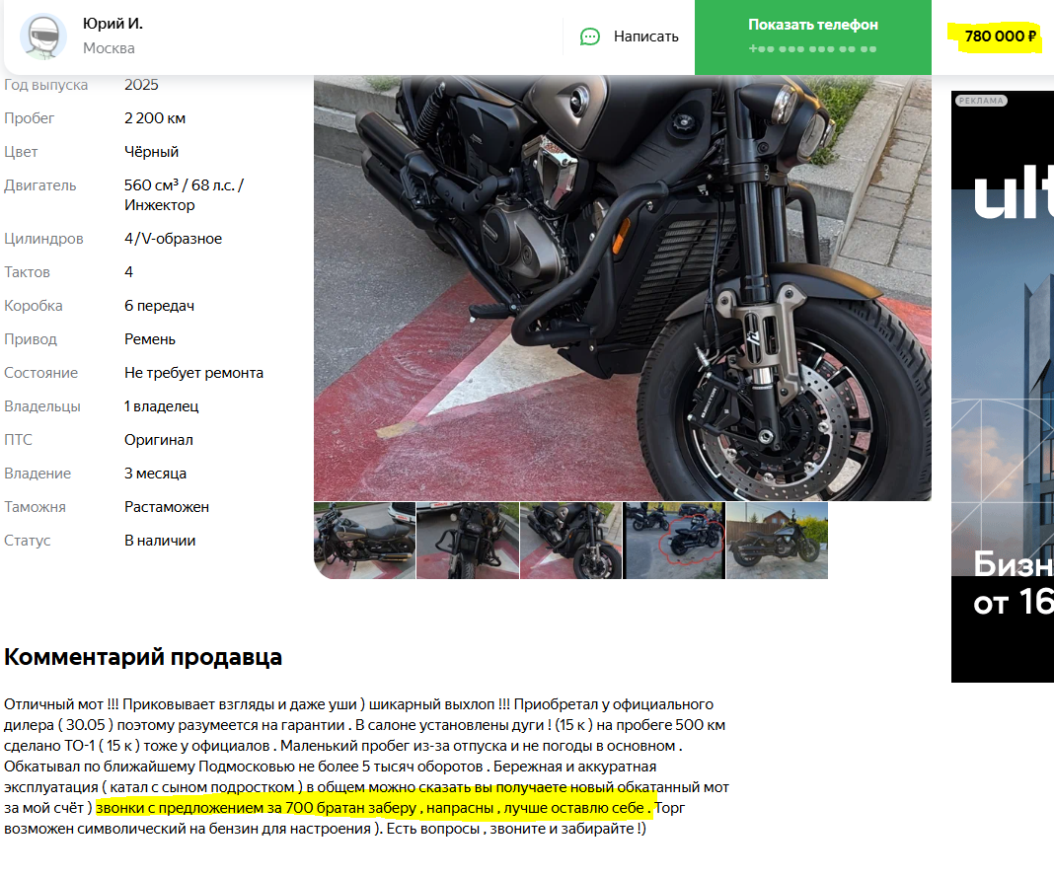
Task: Select the fourth thumbnail with the red circle
Action: [674, 541]
